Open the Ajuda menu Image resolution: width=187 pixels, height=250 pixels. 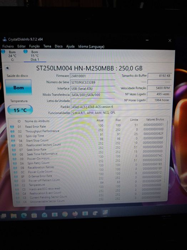click(70, 46)
